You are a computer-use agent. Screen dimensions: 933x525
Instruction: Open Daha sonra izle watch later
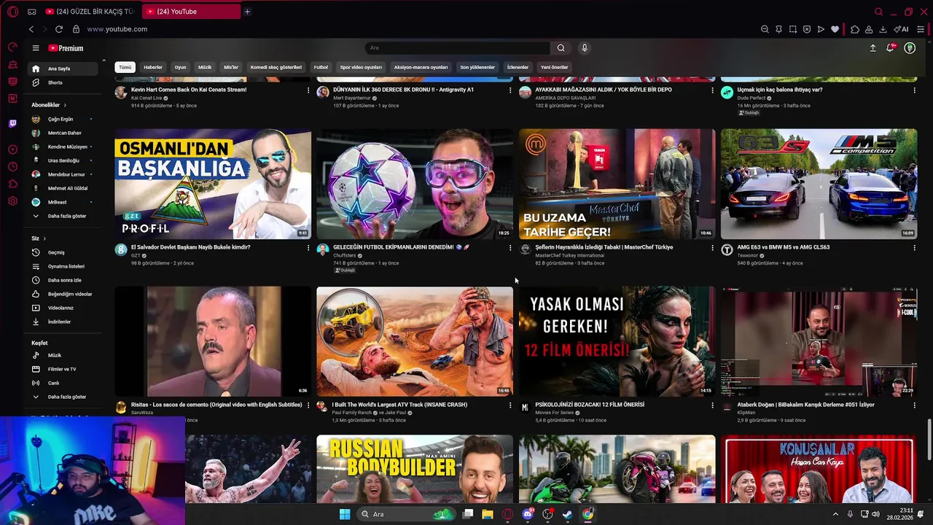tap(62, 280)
